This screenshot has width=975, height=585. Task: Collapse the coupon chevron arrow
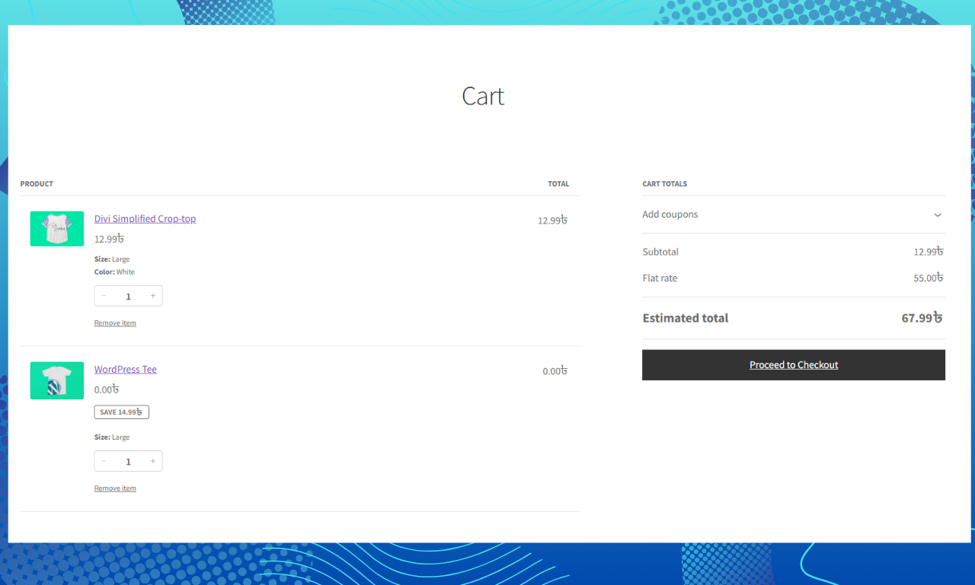click(x=937, y=215)
